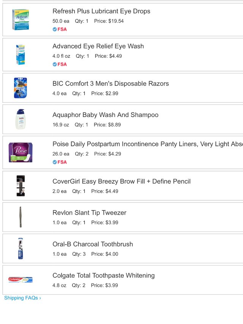
Task: Click the Advanced Eye Relief product image
Action: [x=21, y=55]
